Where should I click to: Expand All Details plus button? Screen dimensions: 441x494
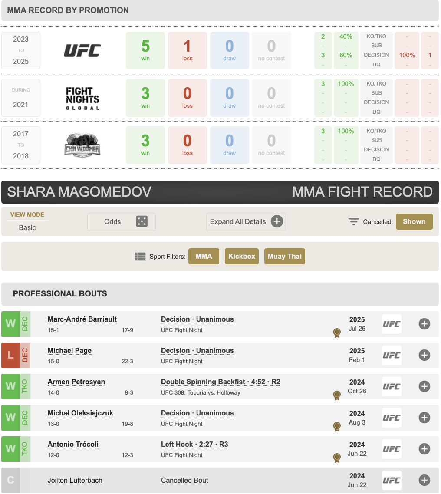(277, 221)
